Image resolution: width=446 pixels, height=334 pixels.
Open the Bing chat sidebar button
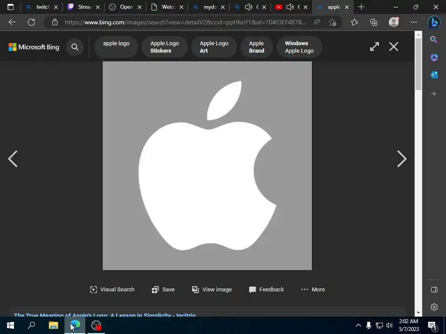(434, 22)
